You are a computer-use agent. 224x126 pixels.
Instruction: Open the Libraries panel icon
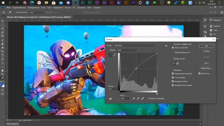pos(211,20)
